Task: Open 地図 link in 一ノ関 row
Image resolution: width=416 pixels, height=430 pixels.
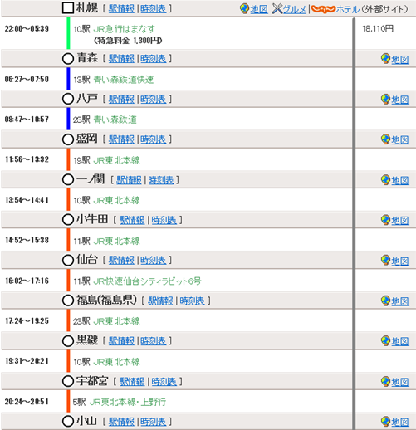Action: (x=400, y=180)
